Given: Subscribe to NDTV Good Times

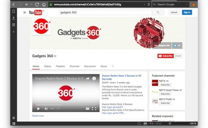Looking at the screenshot, I should [x=165, y=94].
